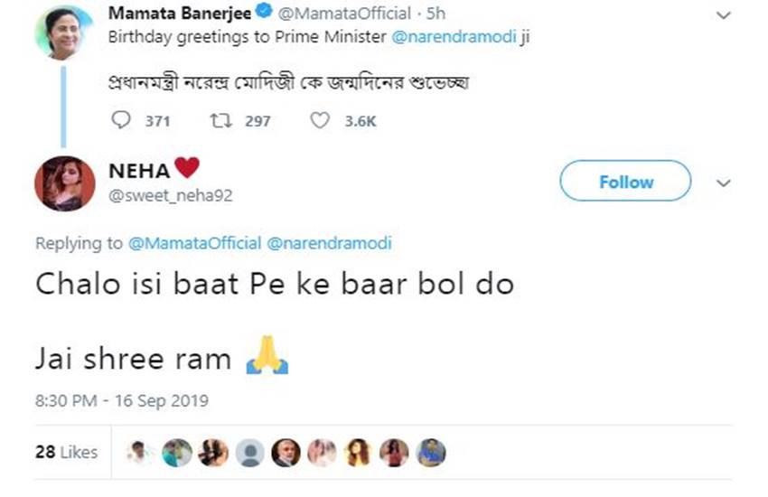Open NEHA's profile avatar
The height and width of the screenshot is (497, 768).
[64, 183]
